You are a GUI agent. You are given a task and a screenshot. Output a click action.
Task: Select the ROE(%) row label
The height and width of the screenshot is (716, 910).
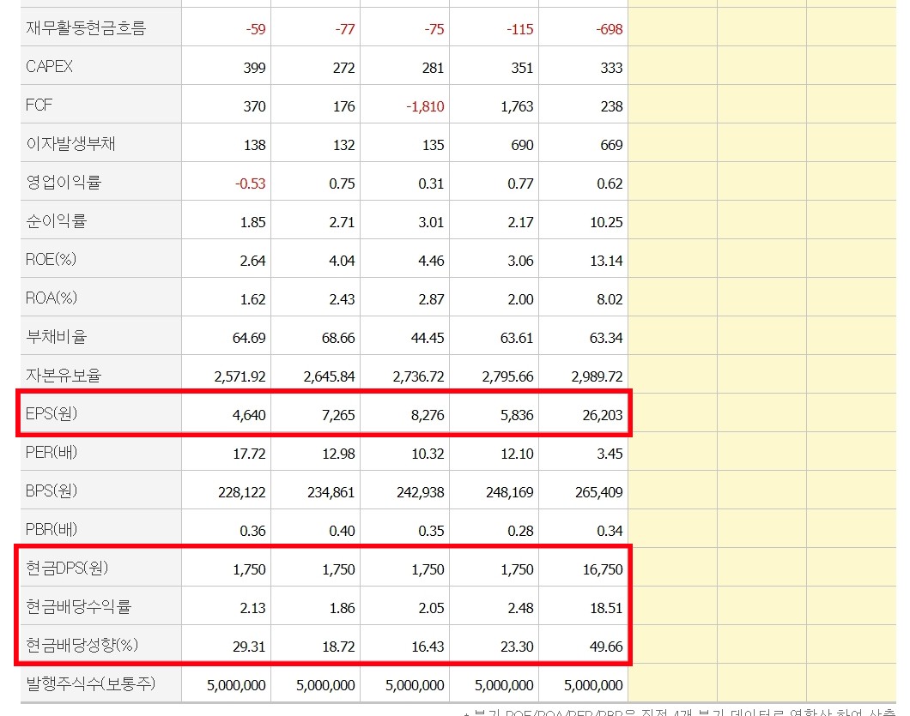(x=51, y=259)
